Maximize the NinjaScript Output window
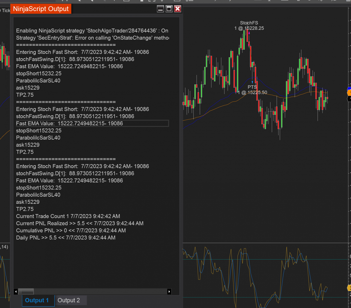 pos(169,9)
